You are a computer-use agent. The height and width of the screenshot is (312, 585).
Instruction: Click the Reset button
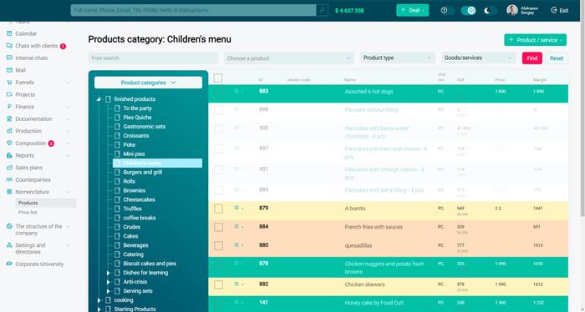click(x=557, y=58)
